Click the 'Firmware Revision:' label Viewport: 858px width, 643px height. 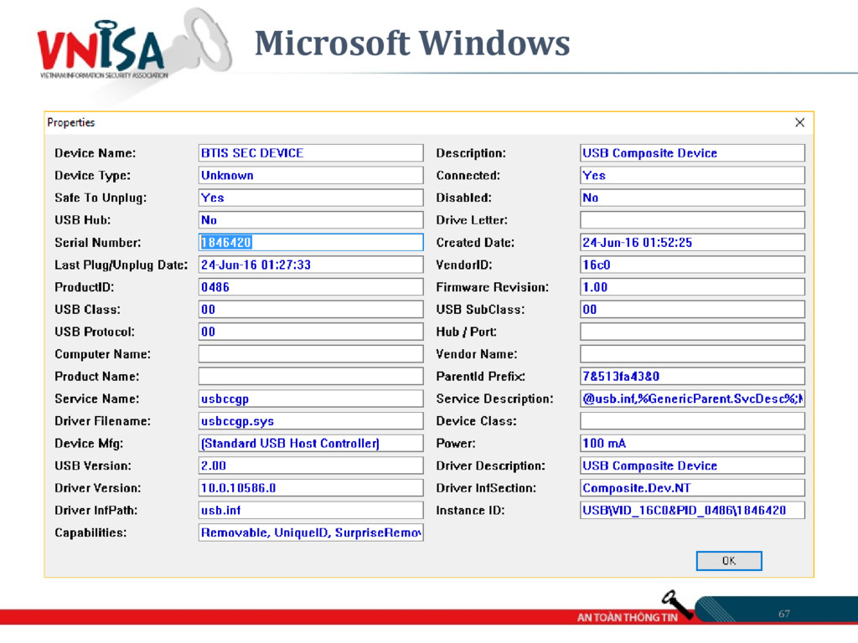tap(492, 287)
